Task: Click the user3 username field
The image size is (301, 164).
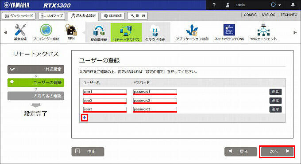Action: coord(105,109)
